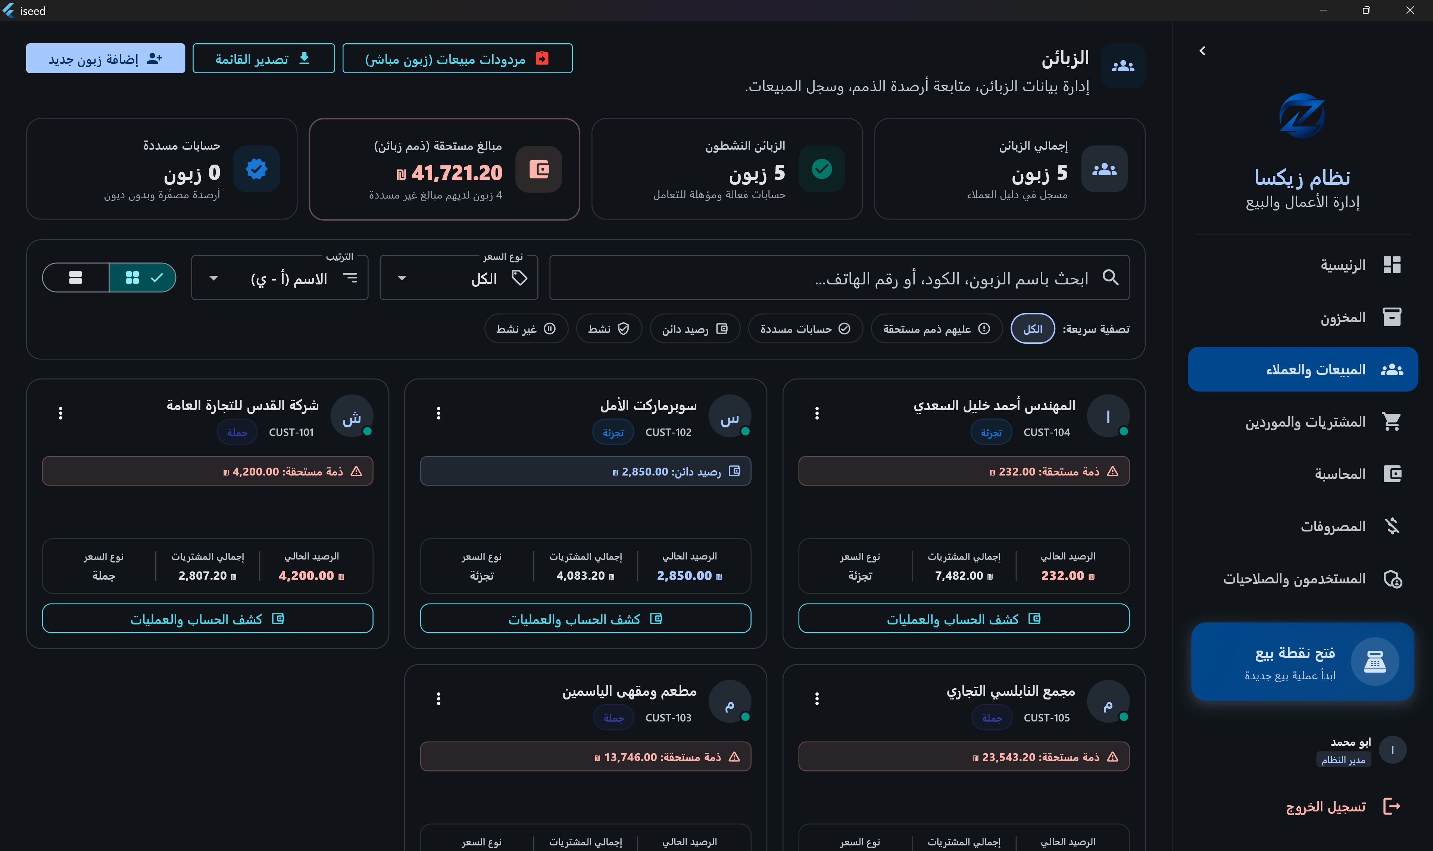Open المستخدمون والصلاحيات page

click(1303, 579)
